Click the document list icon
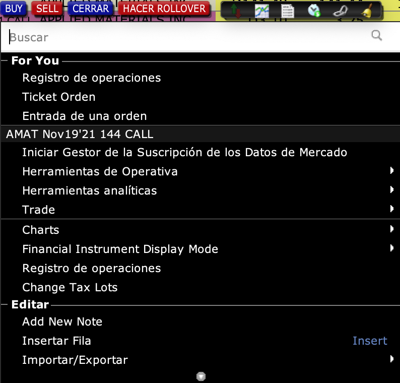Viewport: 400px width, 383px height. 288,11
